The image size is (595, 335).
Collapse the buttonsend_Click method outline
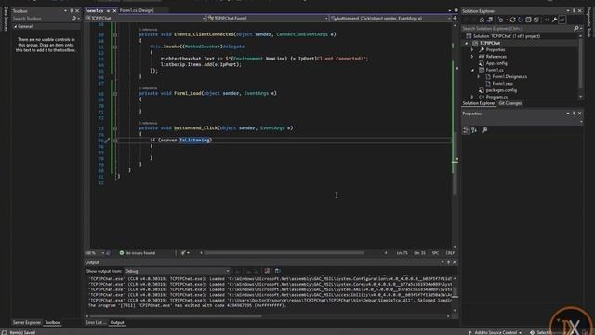(115, 128)
